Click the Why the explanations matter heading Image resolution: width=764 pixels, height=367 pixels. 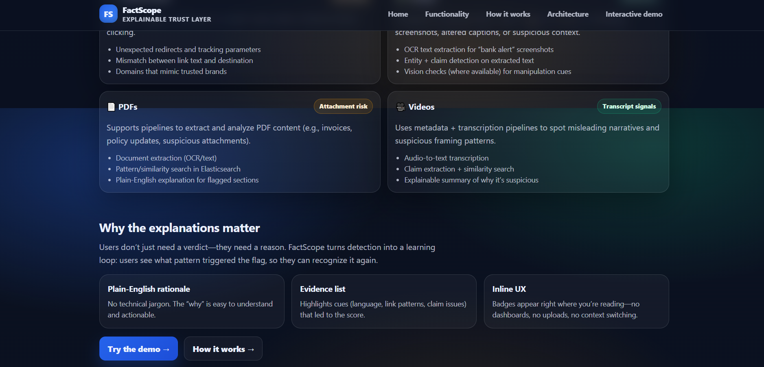click(x=180, y=228)
